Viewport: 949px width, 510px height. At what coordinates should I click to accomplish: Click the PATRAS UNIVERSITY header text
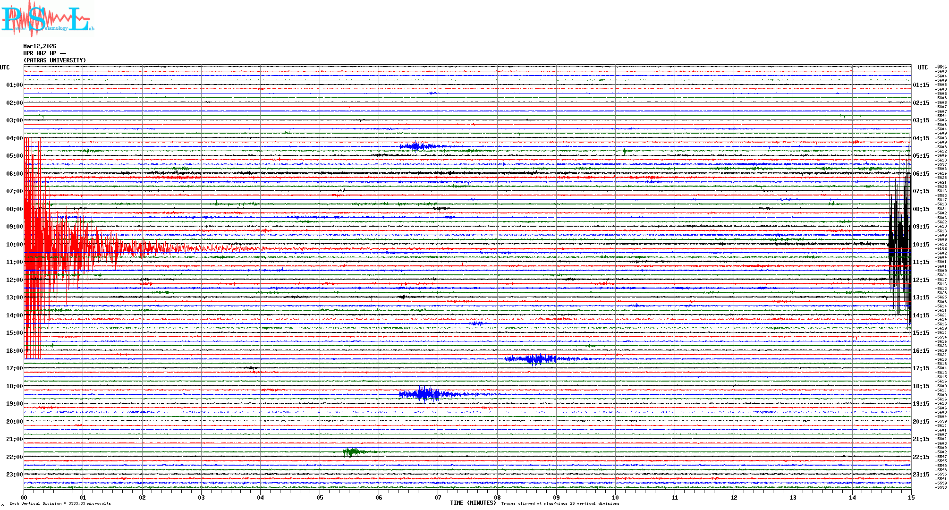[55, 60]
